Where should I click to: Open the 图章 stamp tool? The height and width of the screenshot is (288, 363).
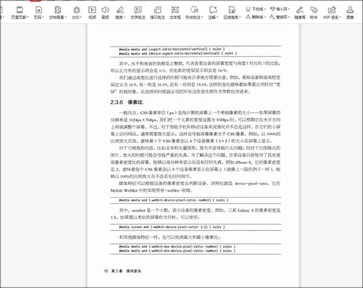[x=350, y=12]
